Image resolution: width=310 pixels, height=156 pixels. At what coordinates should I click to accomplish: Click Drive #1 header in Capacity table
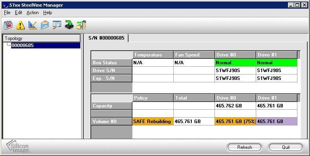pos(277,98)
